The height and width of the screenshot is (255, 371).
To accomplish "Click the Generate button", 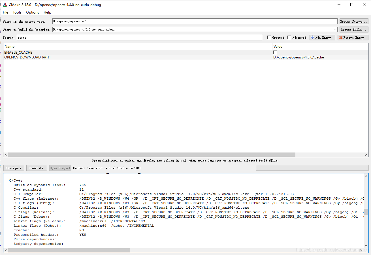I will click(37, 168).
